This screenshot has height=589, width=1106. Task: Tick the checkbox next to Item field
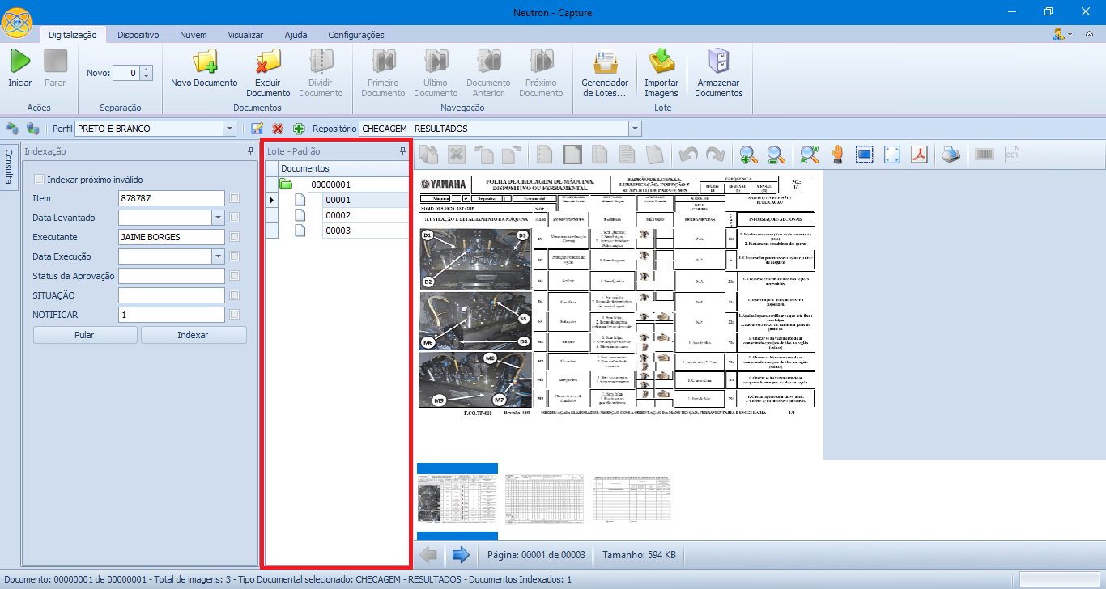pyautogui.click(x=234, y=198)
